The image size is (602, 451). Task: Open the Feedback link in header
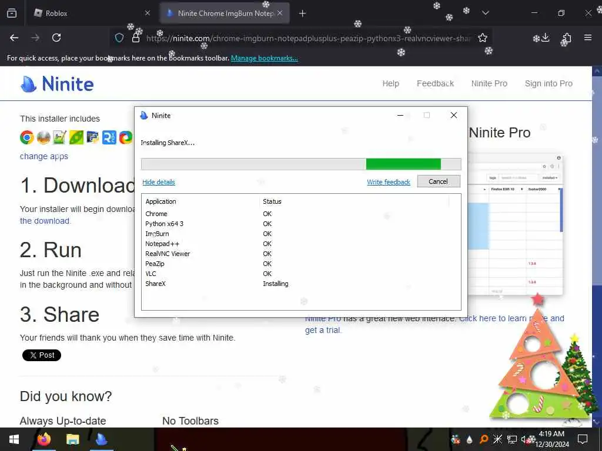coord(436,83)
